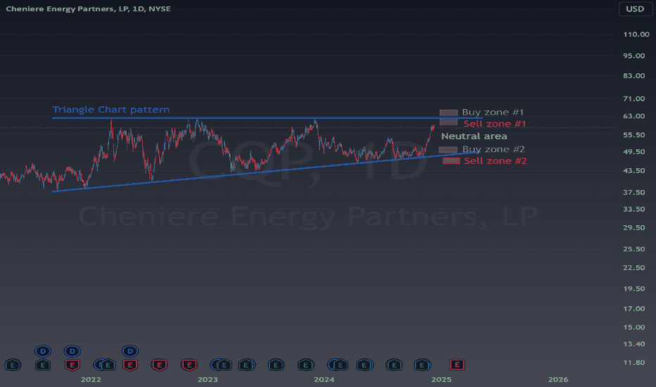Screen dimensions: 656x387
Task: Click the third D dividend icon
Action: point(130,351)
